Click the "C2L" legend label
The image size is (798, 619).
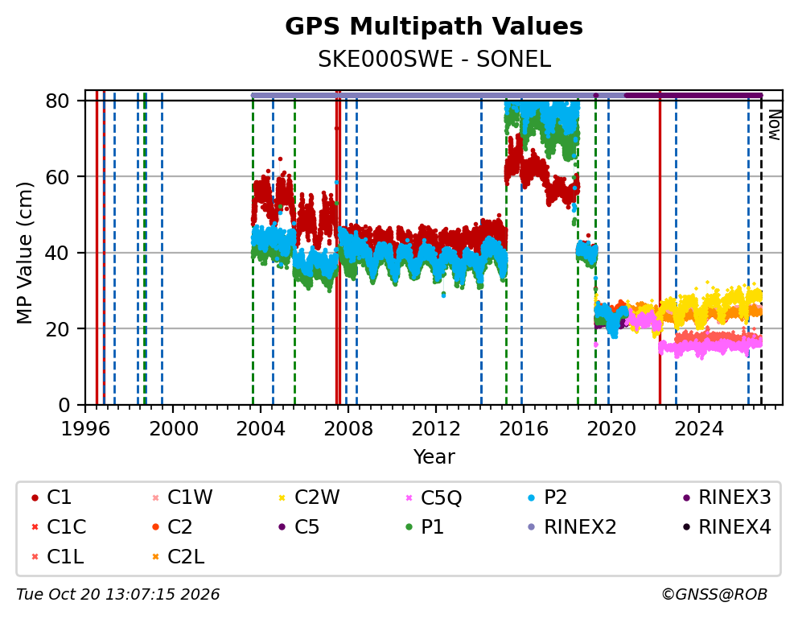[x=186, y=557]
